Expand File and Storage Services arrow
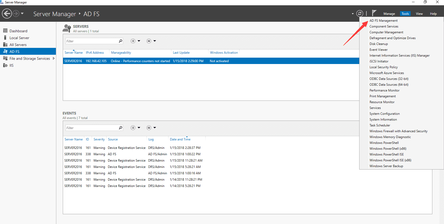This screenshot has height=224, width=444. coord(54,58)
